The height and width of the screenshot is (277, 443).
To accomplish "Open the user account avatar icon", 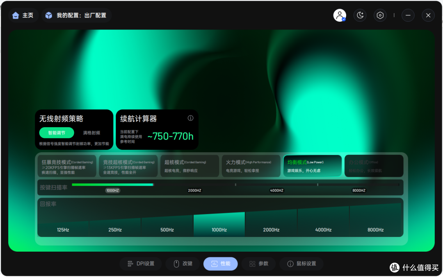I will (340, 15).
